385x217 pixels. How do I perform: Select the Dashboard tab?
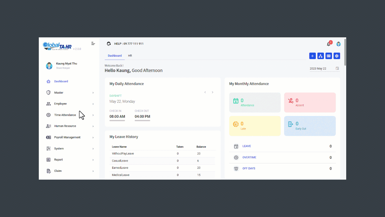[115, 56]
